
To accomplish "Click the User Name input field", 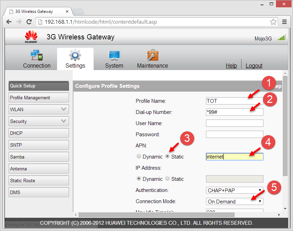I will point(235,123).
